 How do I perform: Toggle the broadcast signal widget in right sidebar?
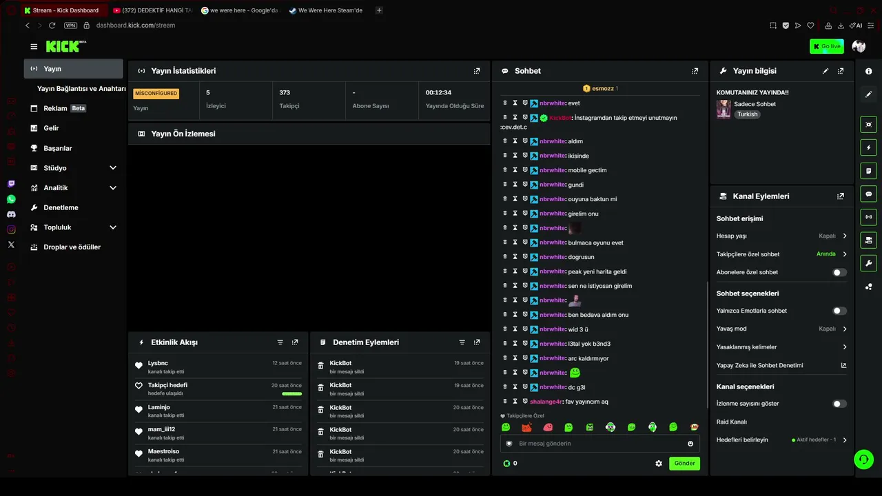868,217
